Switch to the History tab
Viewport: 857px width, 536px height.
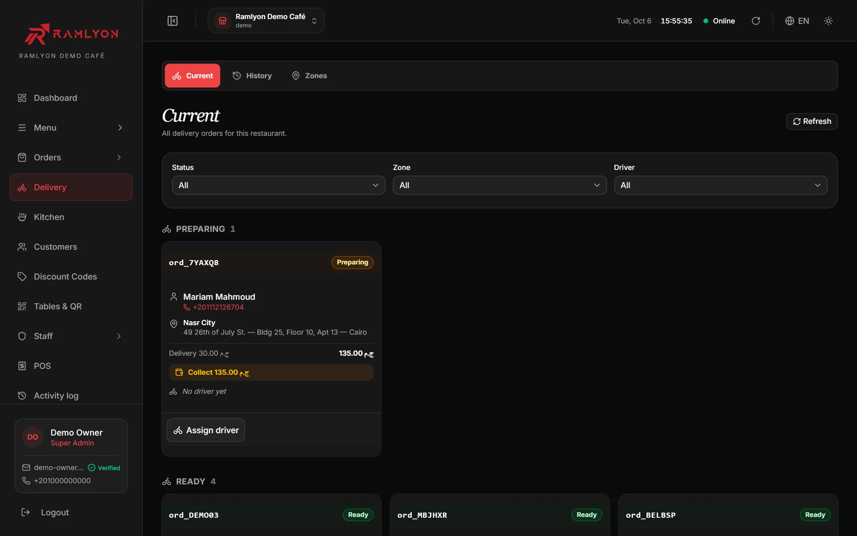(x=252, y=75)
